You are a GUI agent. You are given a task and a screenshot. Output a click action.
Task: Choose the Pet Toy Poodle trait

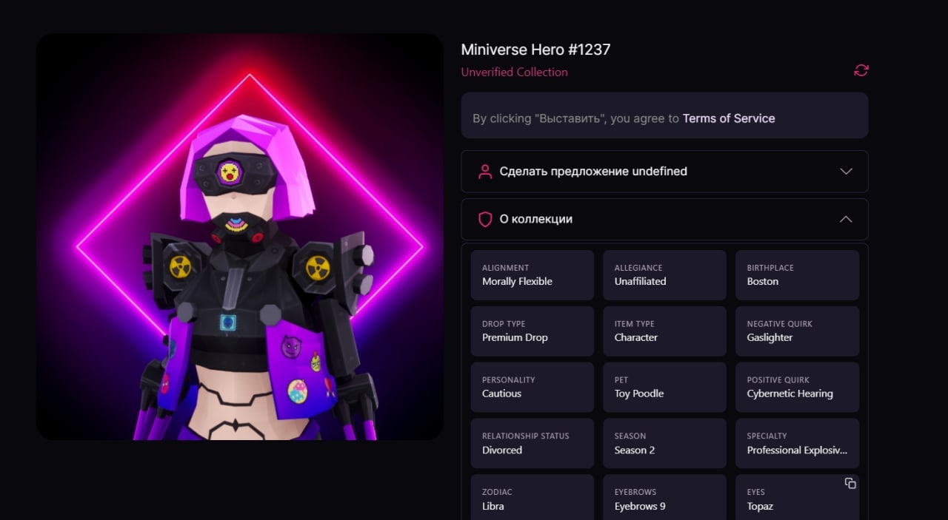click(x=664, y=388)
